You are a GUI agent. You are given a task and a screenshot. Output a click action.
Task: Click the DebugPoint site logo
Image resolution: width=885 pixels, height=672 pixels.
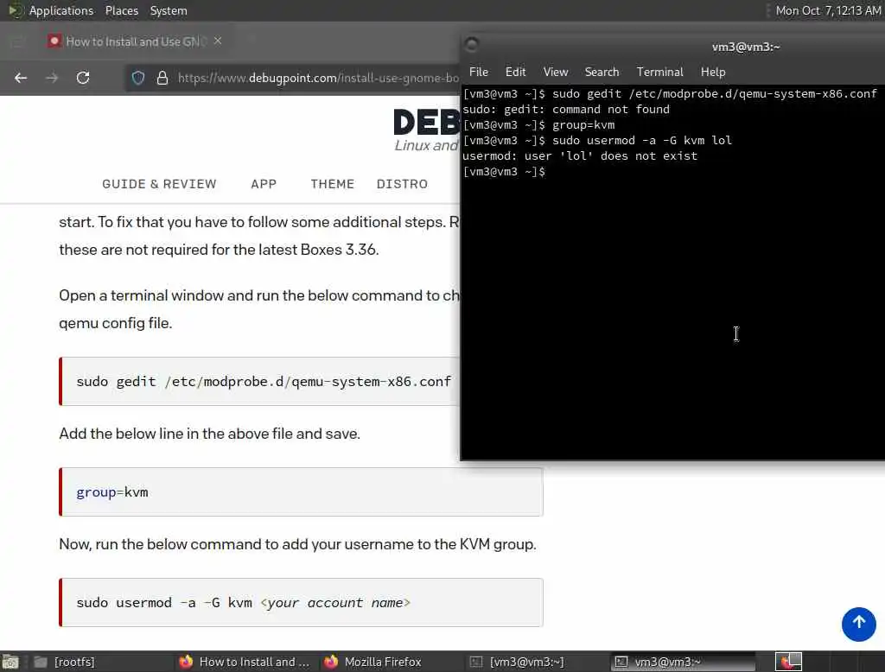point(426,130)
